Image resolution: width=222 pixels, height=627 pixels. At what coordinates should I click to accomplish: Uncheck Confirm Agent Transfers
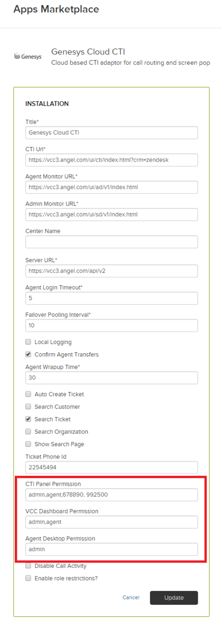[x=28, y=354]
